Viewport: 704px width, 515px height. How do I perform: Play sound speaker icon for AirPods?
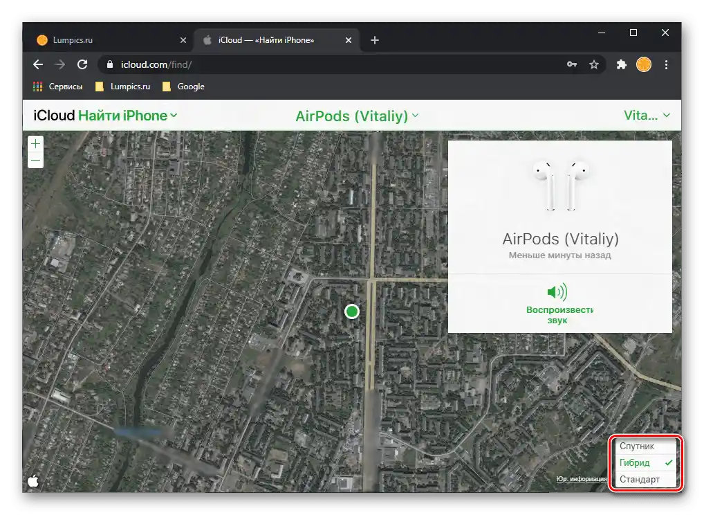556,292
